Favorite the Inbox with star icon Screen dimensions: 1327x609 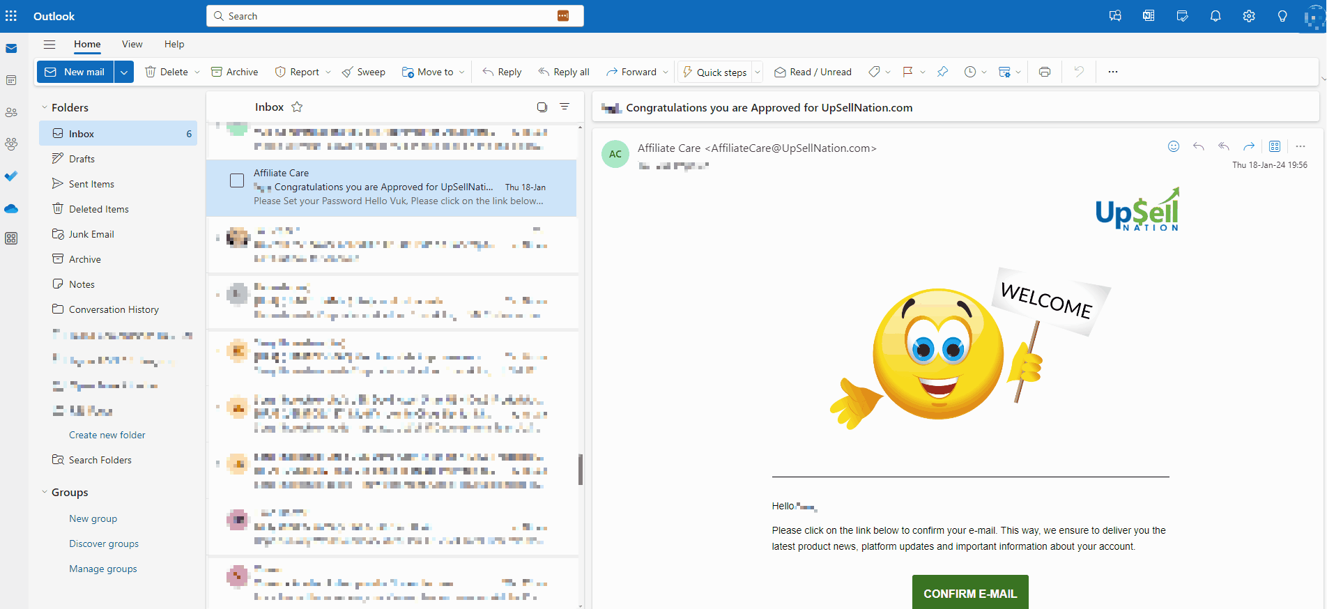297,107
